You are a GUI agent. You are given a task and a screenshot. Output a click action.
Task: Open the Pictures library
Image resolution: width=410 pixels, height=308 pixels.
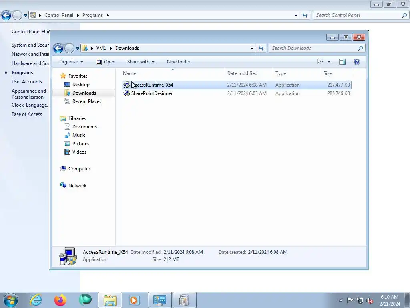(81, 144)
